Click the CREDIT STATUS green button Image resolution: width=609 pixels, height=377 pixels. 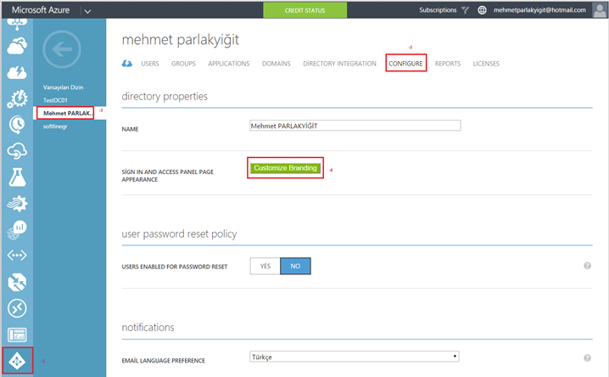(304, 10)
